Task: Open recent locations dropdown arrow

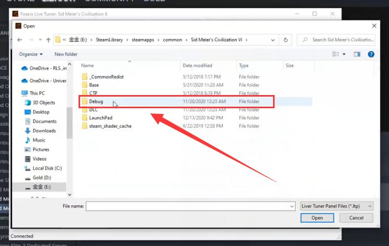Action: tap(40, 40)
